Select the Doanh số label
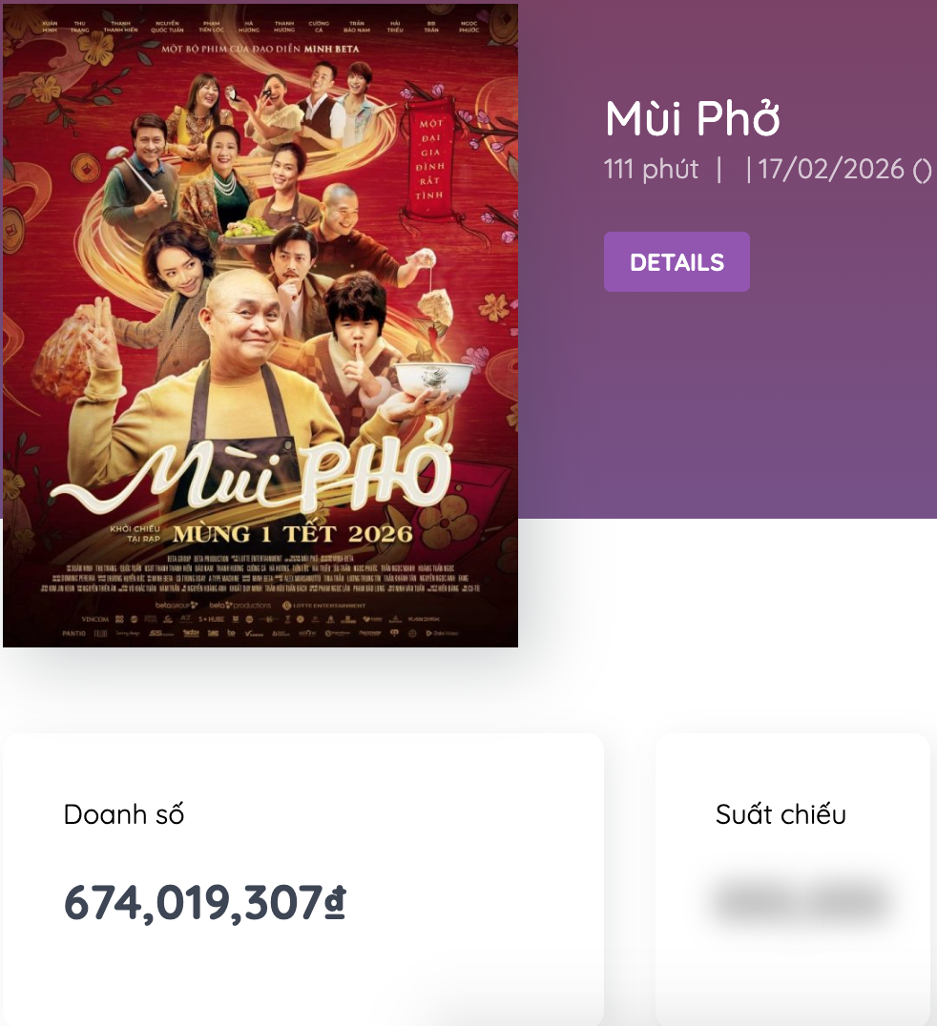This screenshot has width=937, height=1026. pyautogui.click(x=124, y=814)
